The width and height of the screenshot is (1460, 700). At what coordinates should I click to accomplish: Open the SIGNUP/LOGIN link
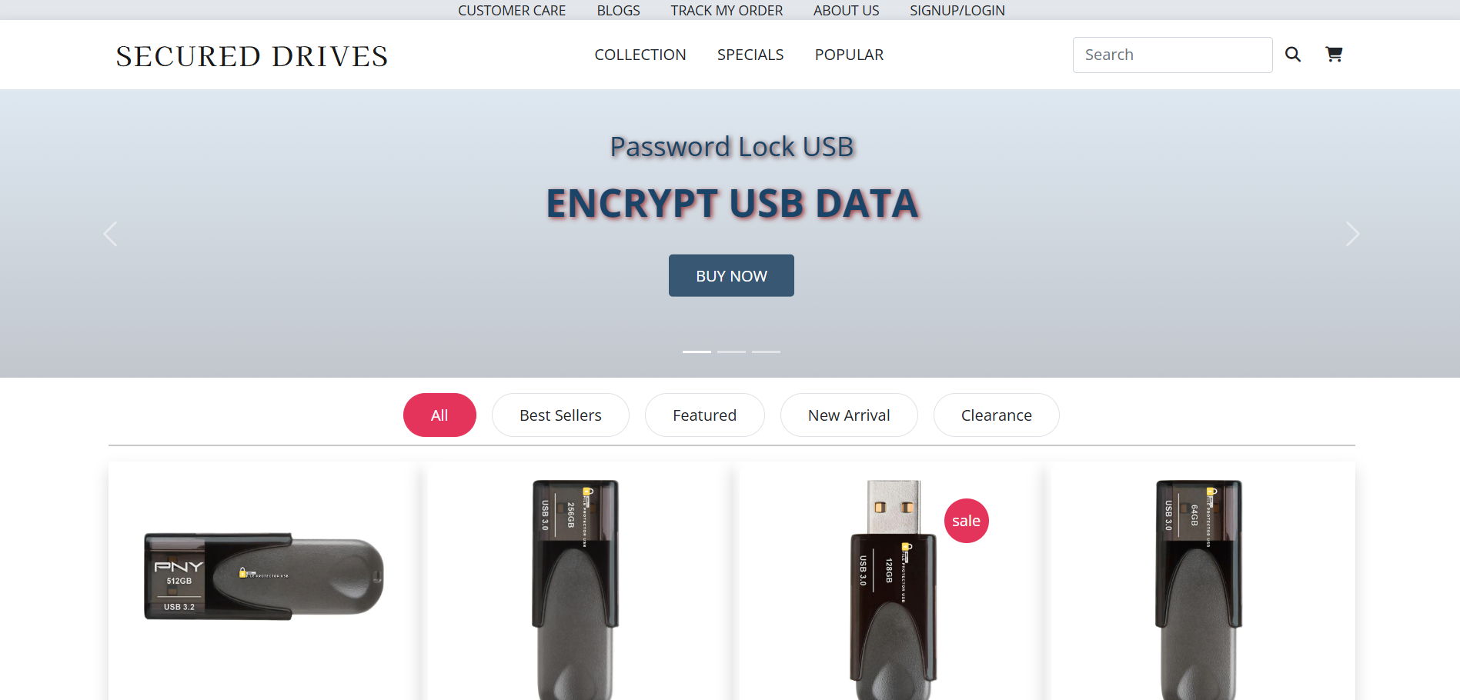click(957, 10)
